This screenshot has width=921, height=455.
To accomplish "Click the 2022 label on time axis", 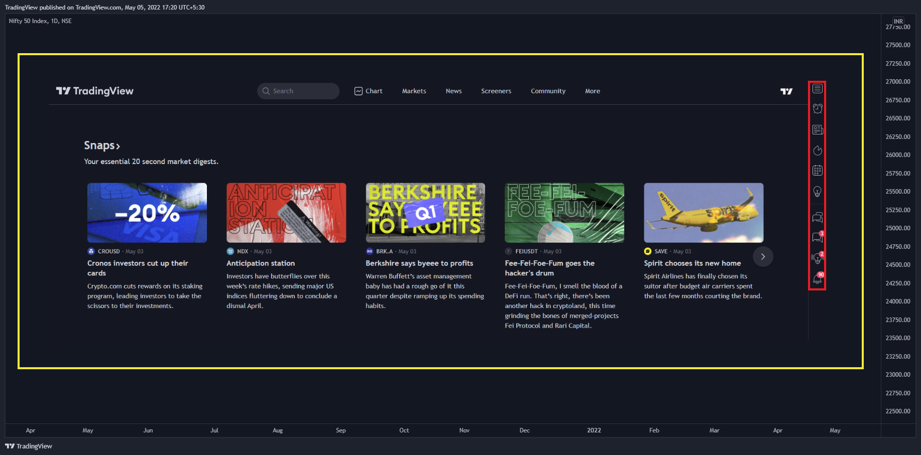I will pos(594,430).
